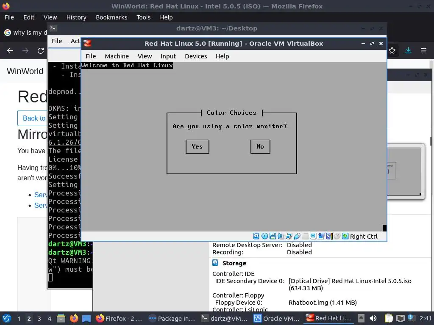Switch to the 'Package In...' taskbar window
The image size is (434, 325).
pyautogui.click(x=172, y=318)
